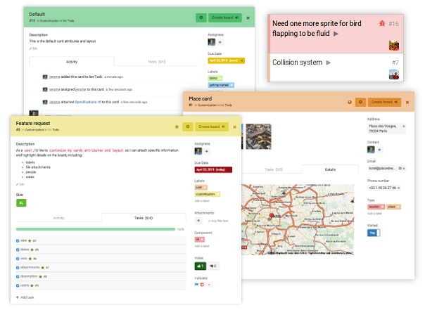Uncheck the 'description' task checkbox
This screenshot has height=310, width=425.
coord(17,276)
